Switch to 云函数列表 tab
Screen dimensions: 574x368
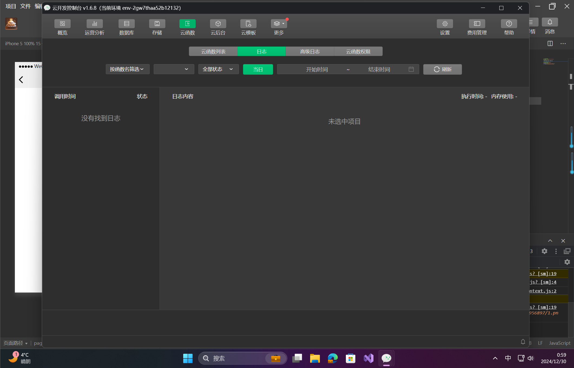pos(213,51)
